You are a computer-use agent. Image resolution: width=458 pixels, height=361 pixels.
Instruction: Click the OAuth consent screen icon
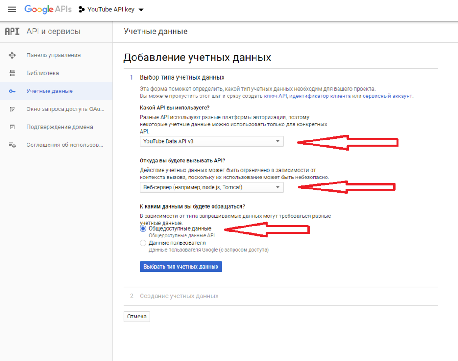tap(12, 109)
